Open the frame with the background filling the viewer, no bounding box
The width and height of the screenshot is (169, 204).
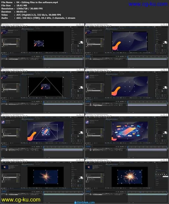[126, 90]
